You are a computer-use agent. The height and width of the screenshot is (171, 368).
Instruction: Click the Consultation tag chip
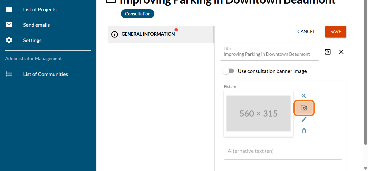pos(138,14)
